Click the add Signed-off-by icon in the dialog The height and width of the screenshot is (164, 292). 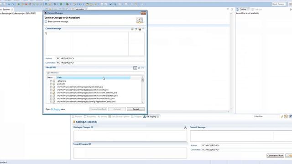[136, 29]
